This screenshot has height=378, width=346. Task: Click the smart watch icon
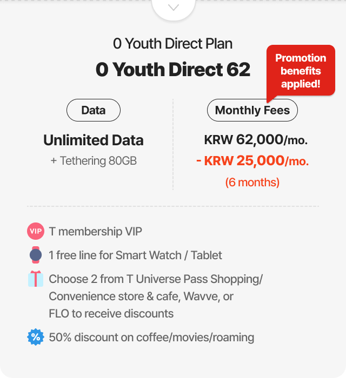(x=35, y=255)
